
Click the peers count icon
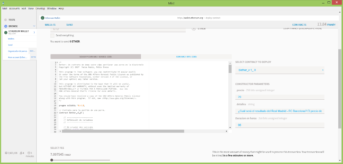[x=21, y=153]
